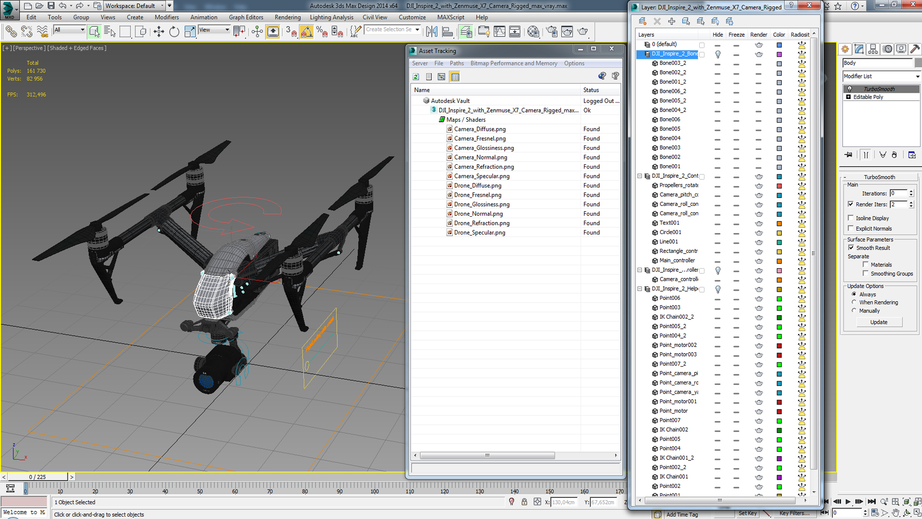Refresh Asset Tracking list icon

(x=416, y=77)
